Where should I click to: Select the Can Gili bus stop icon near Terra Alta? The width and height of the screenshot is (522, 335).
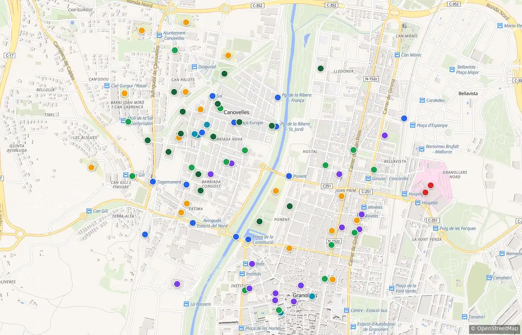click(x=89, y=211)
